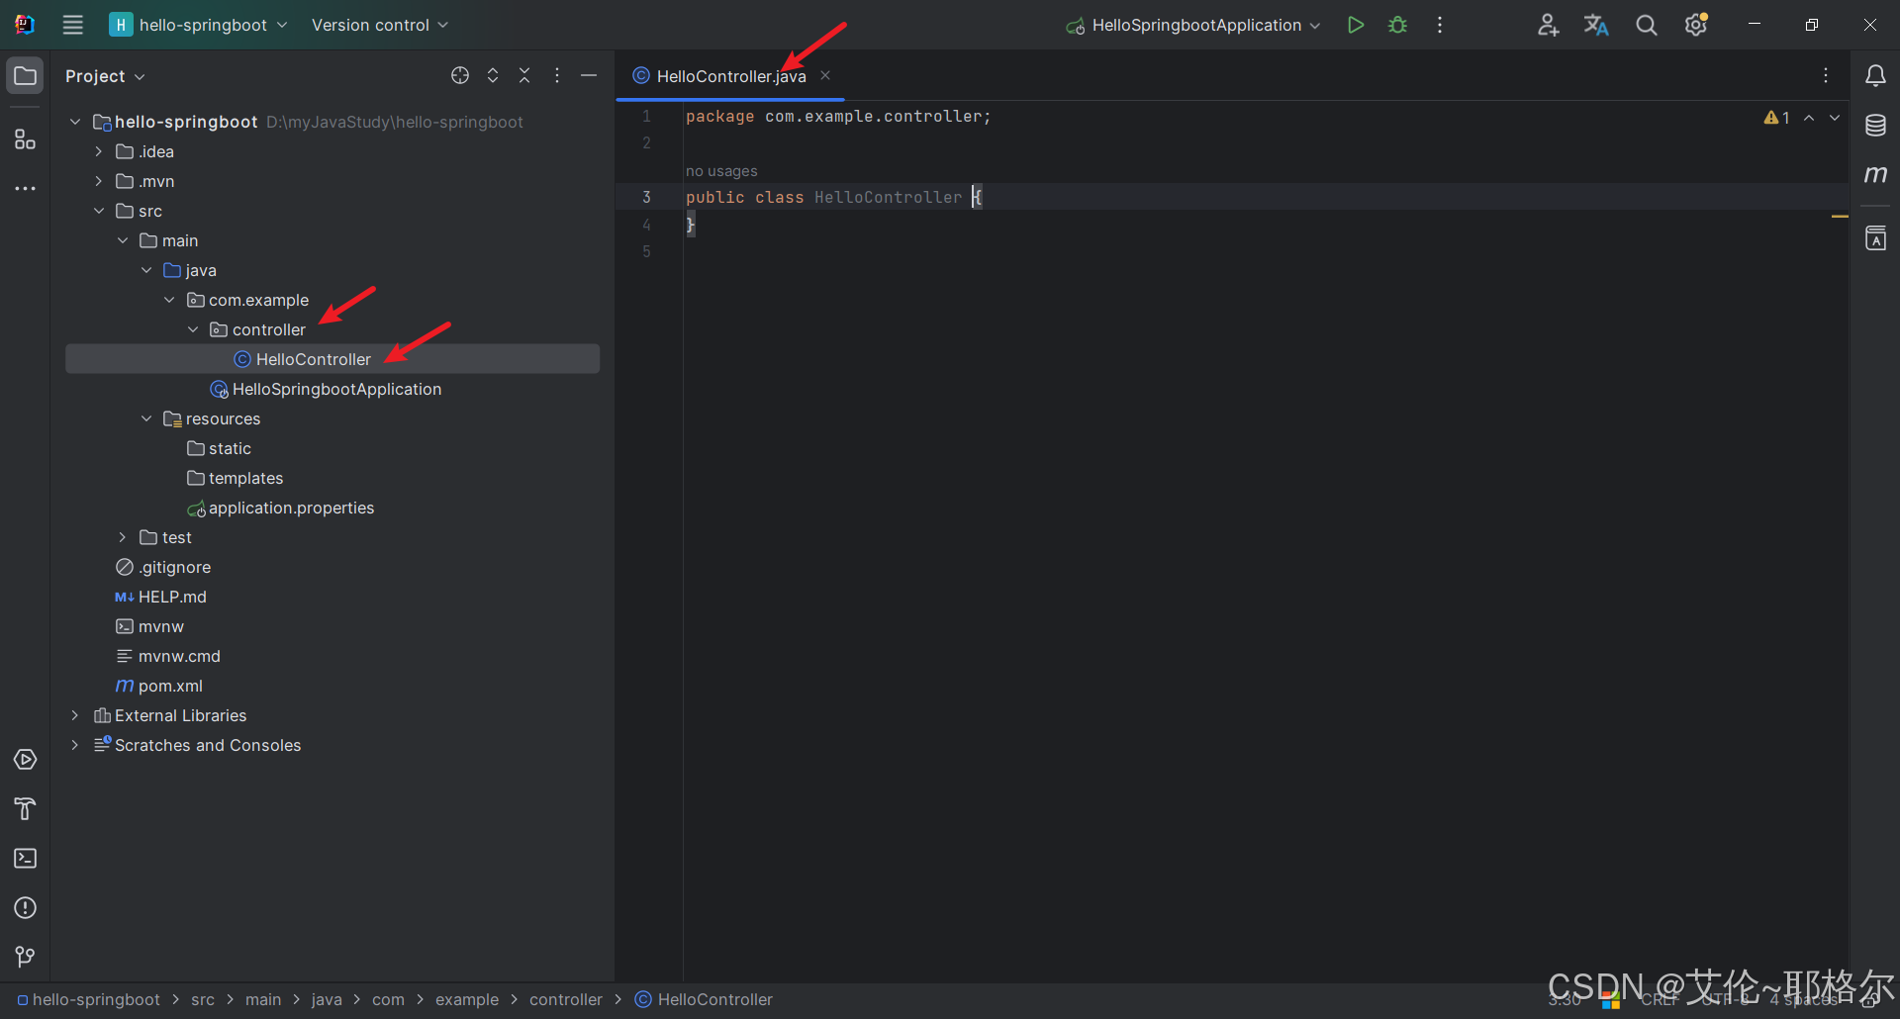Open more run actions menu
Viewport: 1900px width, 1019px height.
[x=1440, y=25]
